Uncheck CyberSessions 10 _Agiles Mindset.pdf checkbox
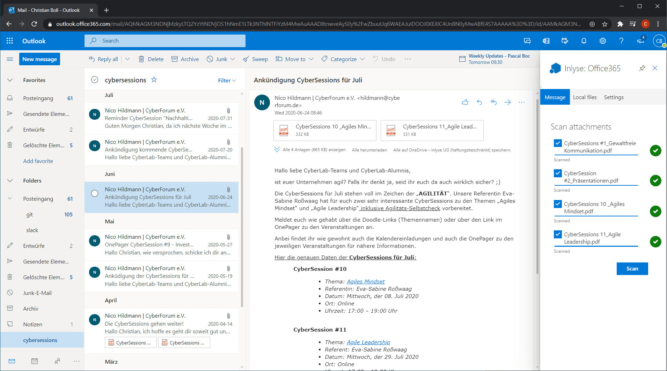This screenshot has width=667, height=371. coord(558,204)
